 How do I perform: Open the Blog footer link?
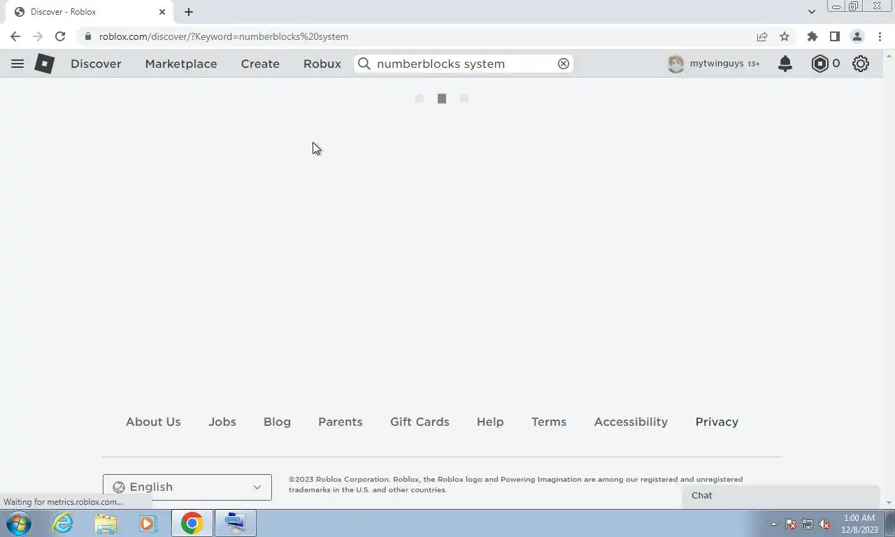click(277, 422)
